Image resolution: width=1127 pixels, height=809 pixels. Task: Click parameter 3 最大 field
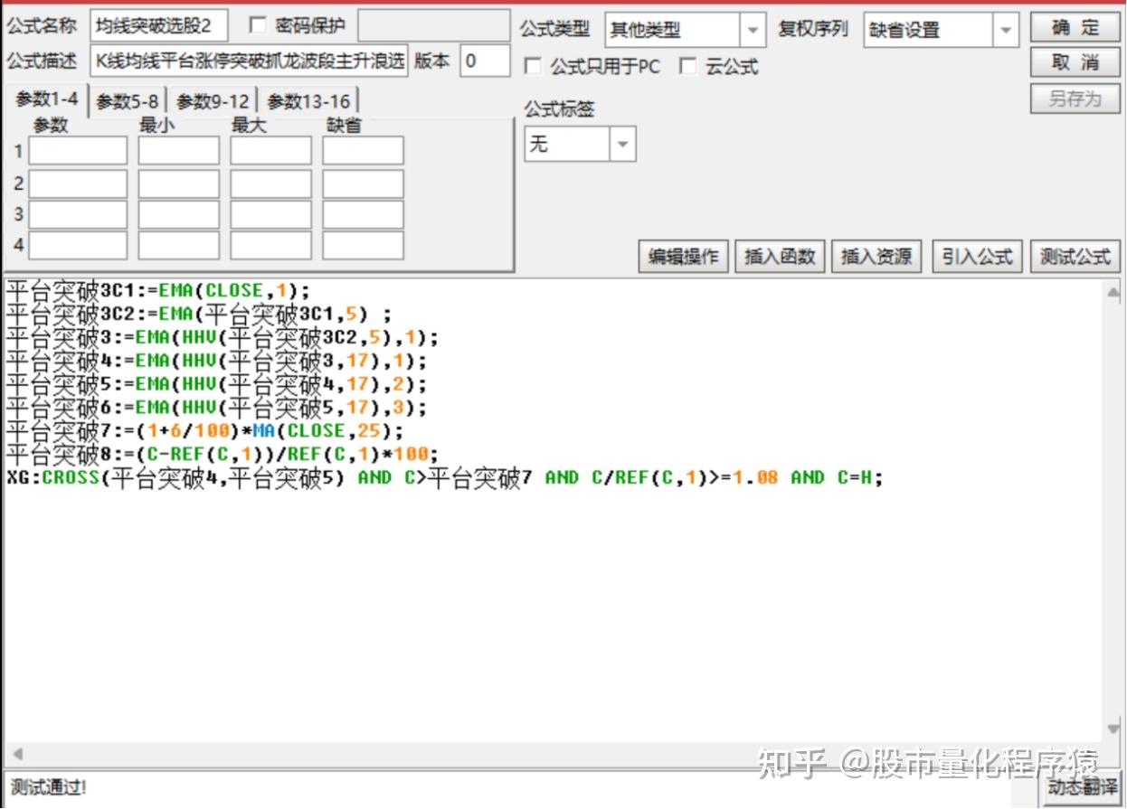tap(270, 214)
